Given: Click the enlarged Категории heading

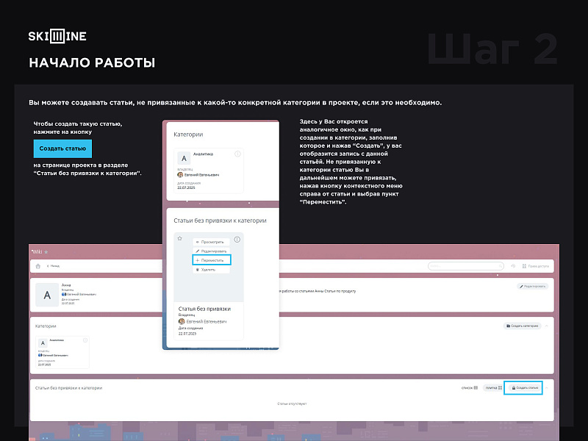Looking at the screenshot, I should coord(188,135).
